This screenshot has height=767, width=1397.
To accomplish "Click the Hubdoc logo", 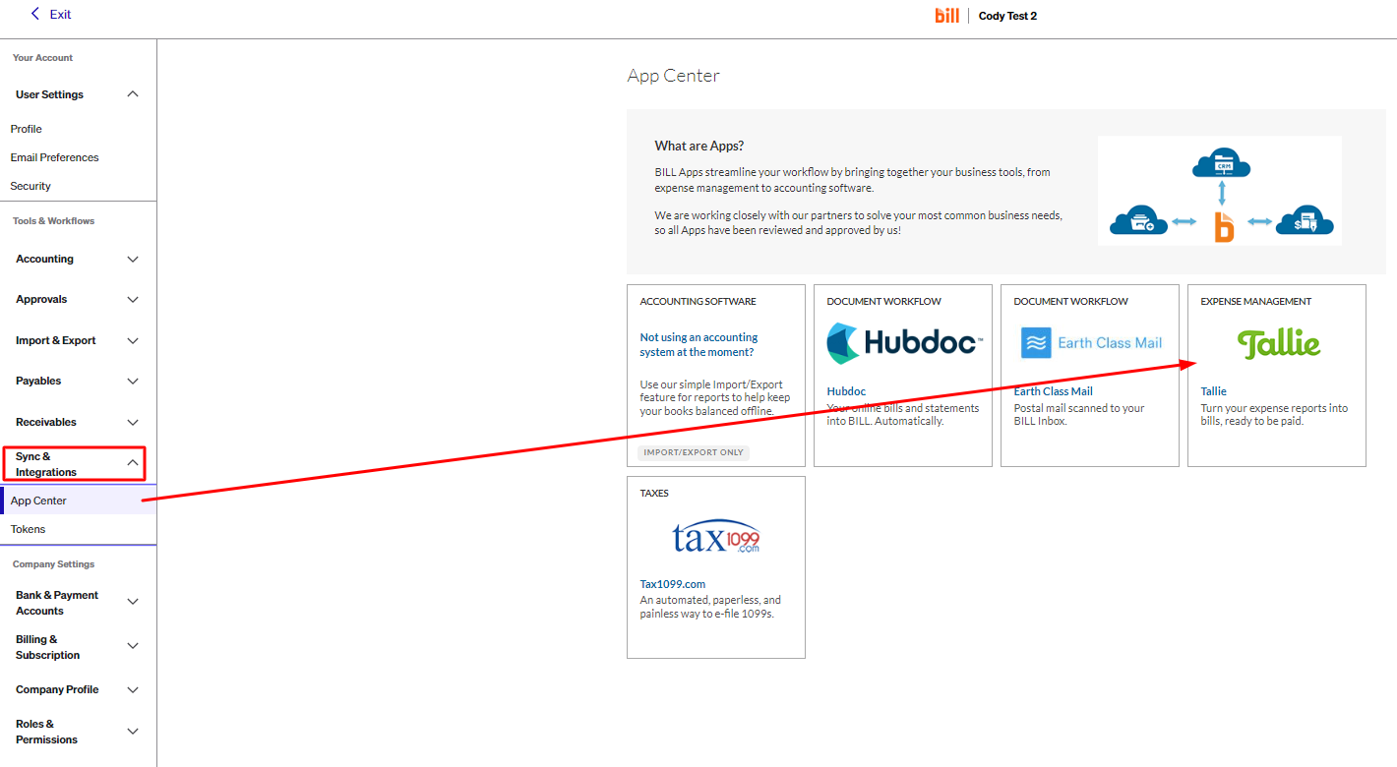I will 903,343.
